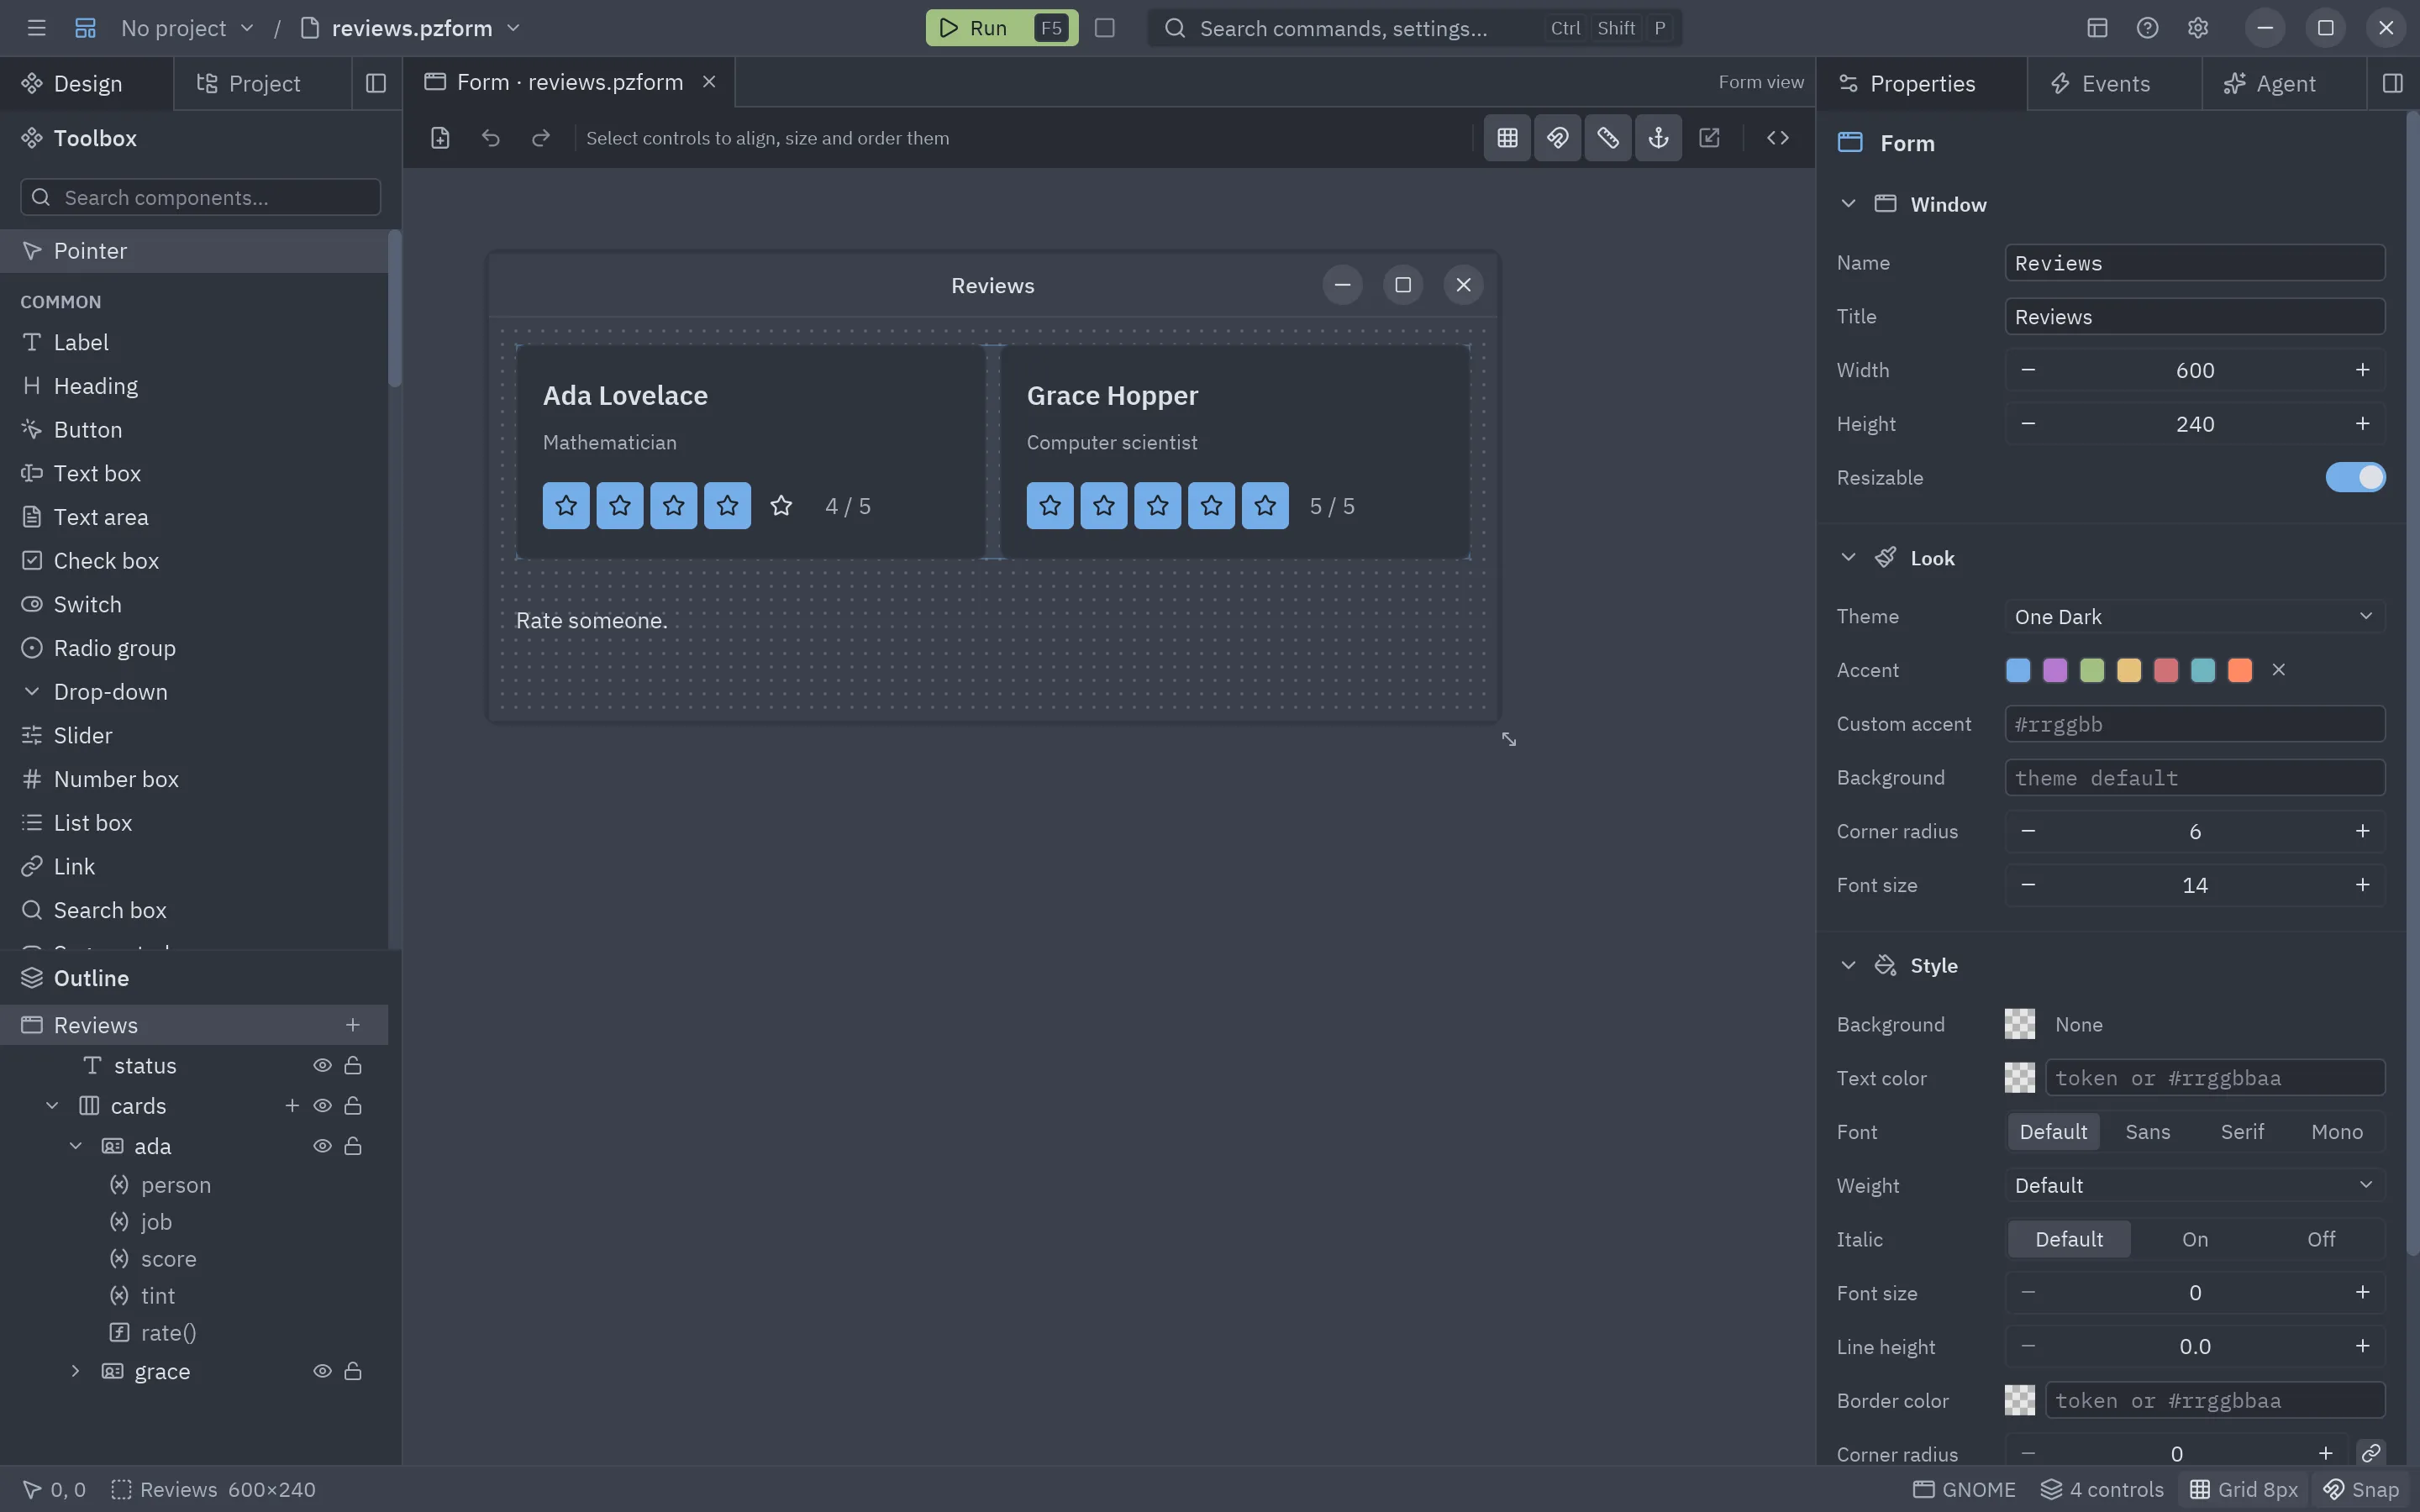
Task: Click the stop square next to Run
Action: (x=1104, y=28)
